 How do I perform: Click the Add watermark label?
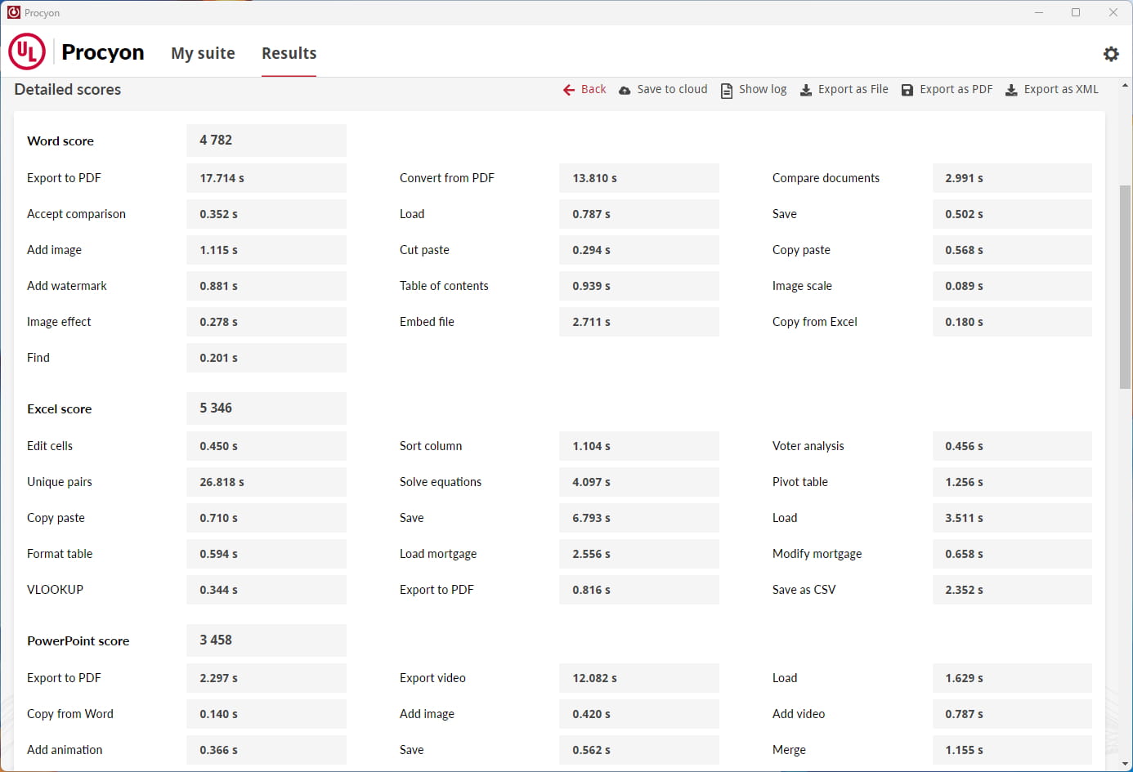click(x=67, y=286)
